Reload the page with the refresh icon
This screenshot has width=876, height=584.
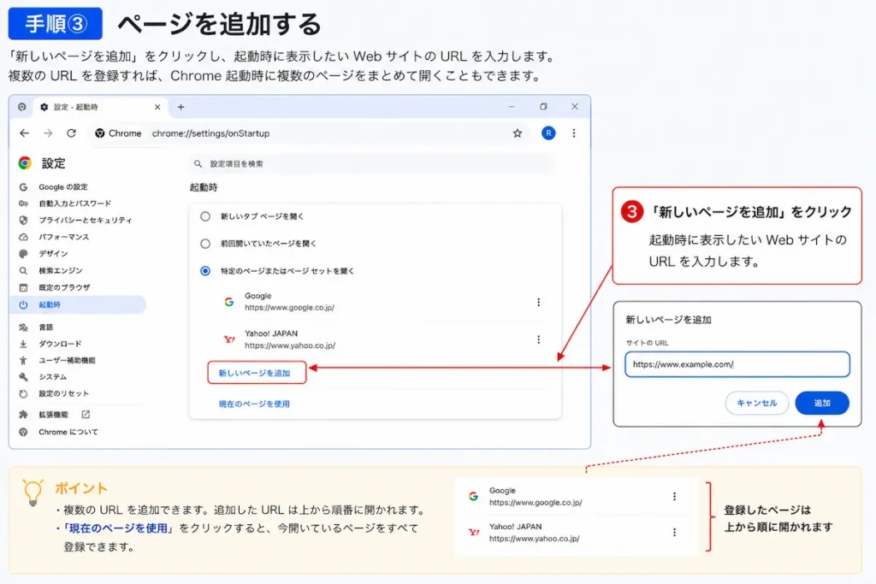coord(72,133)
